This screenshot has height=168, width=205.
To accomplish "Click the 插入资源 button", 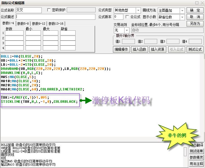I will [157, 49].
